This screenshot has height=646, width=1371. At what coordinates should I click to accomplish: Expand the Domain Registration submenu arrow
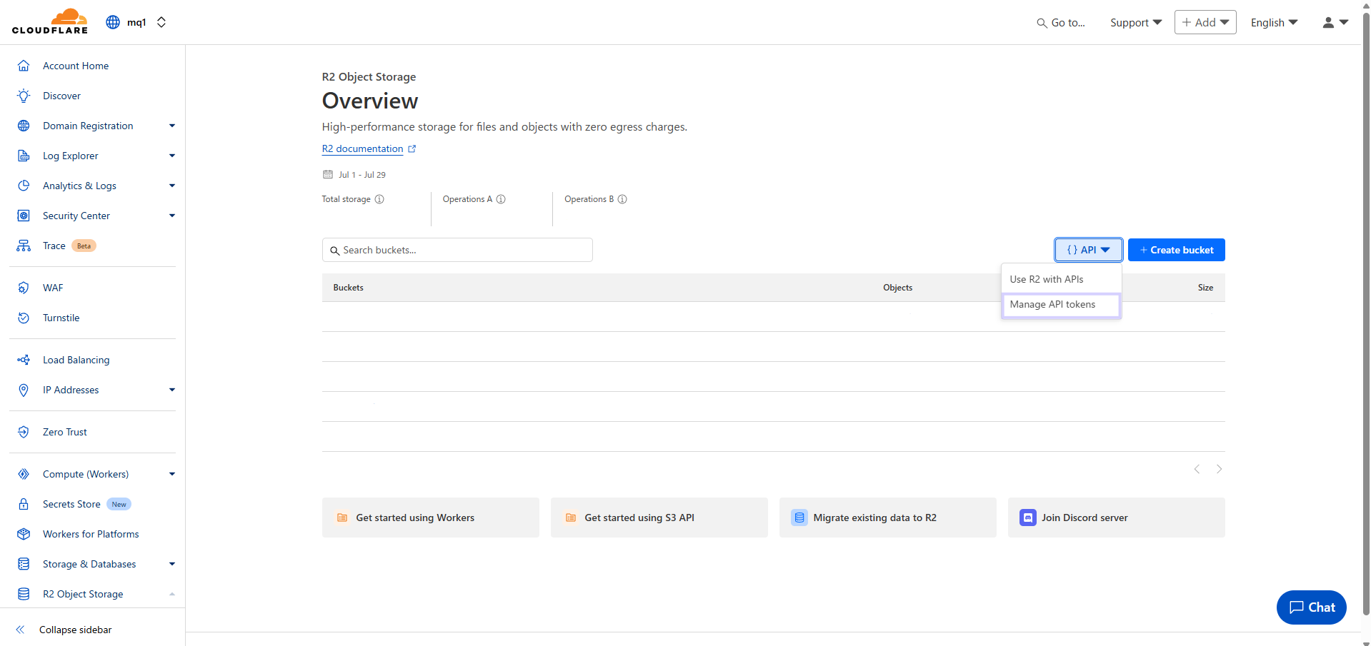coord(172,126)
